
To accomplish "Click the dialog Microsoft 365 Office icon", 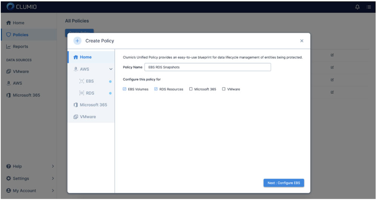I will 76,105.
